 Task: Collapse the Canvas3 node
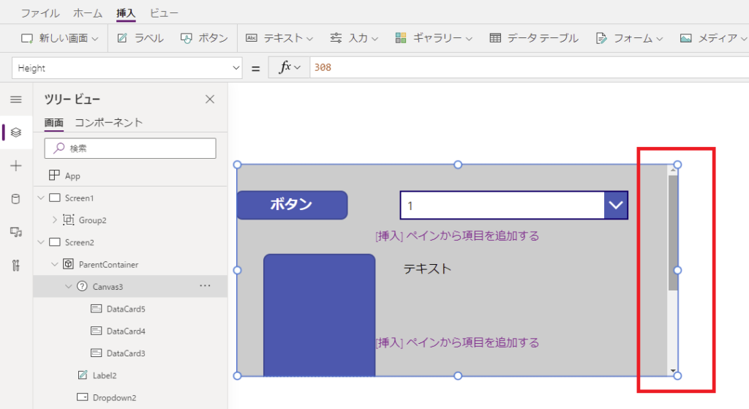coord(68,286)
